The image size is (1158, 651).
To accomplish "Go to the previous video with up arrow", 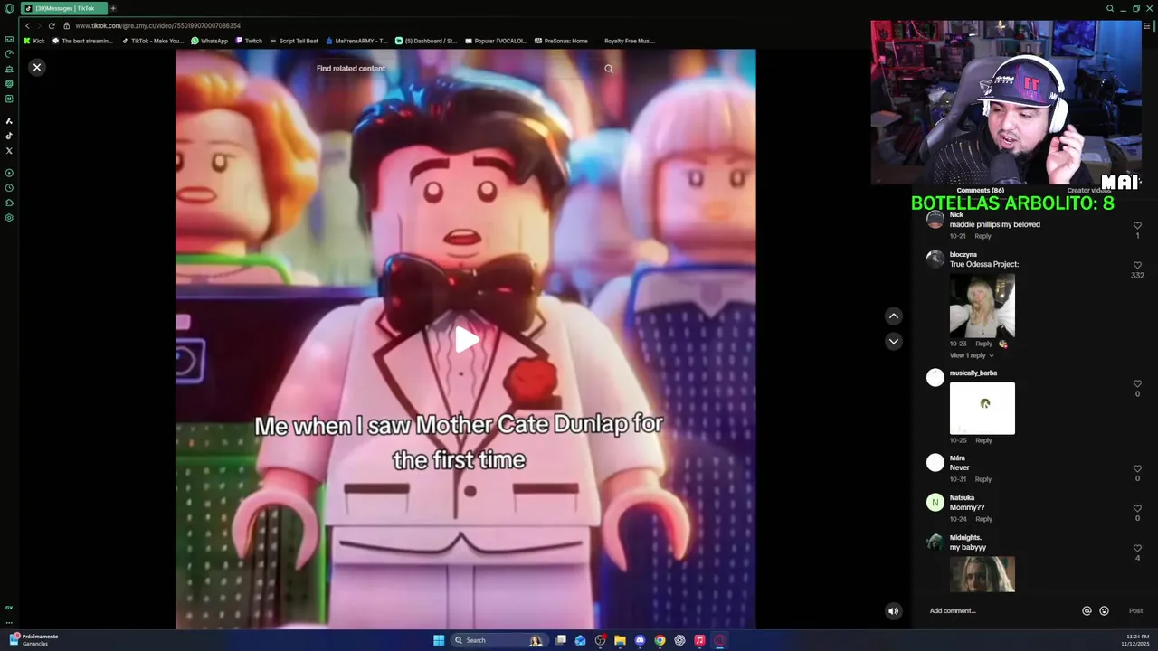I will point(894,316).
